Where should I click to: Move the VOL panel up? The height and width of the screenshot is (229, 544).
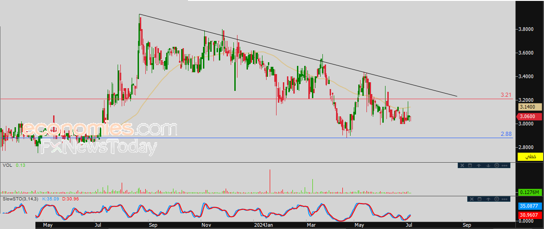(x=479, y=165)
